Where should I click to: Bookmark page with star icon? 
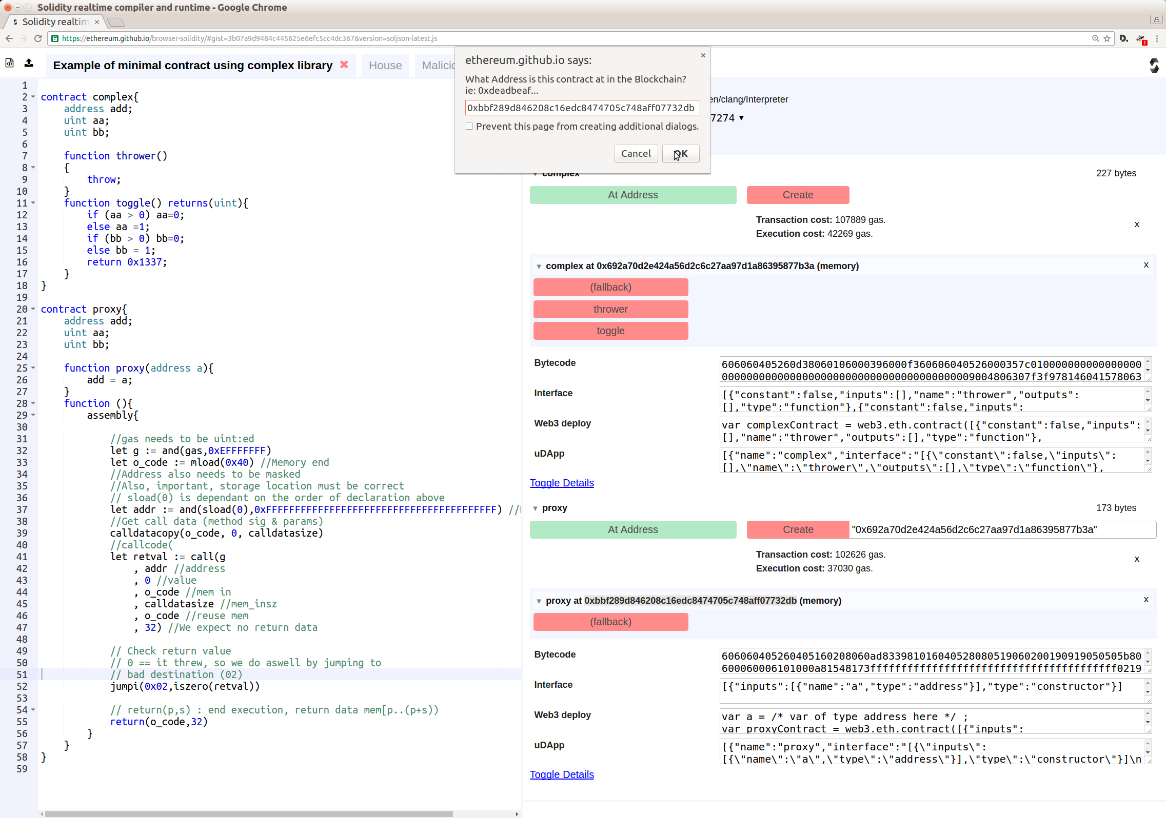[x=1106, y=38]
